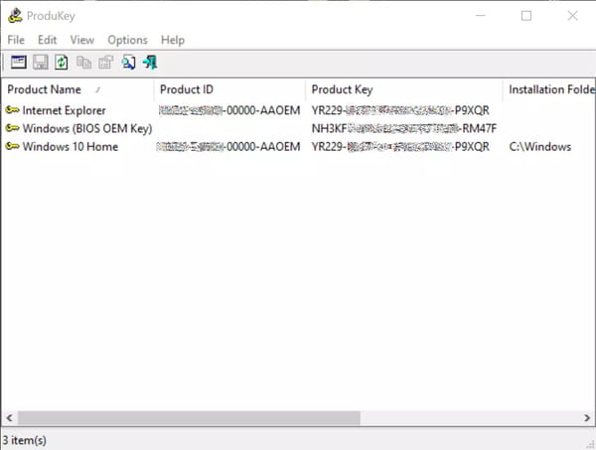Click product key starting with NH3KF
Viewport: 596px width, 450px height.
point(404,128)
